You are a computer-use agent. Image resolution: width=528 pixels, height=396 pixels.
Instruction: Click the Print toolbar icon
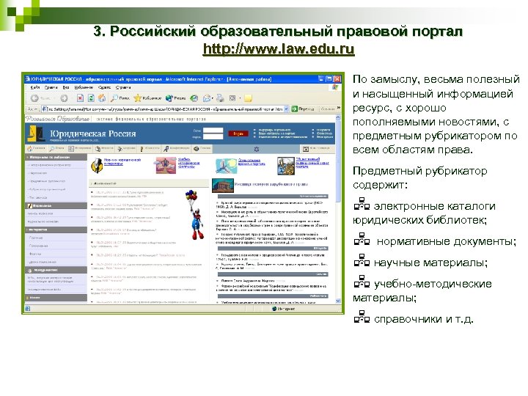point(220,98)
